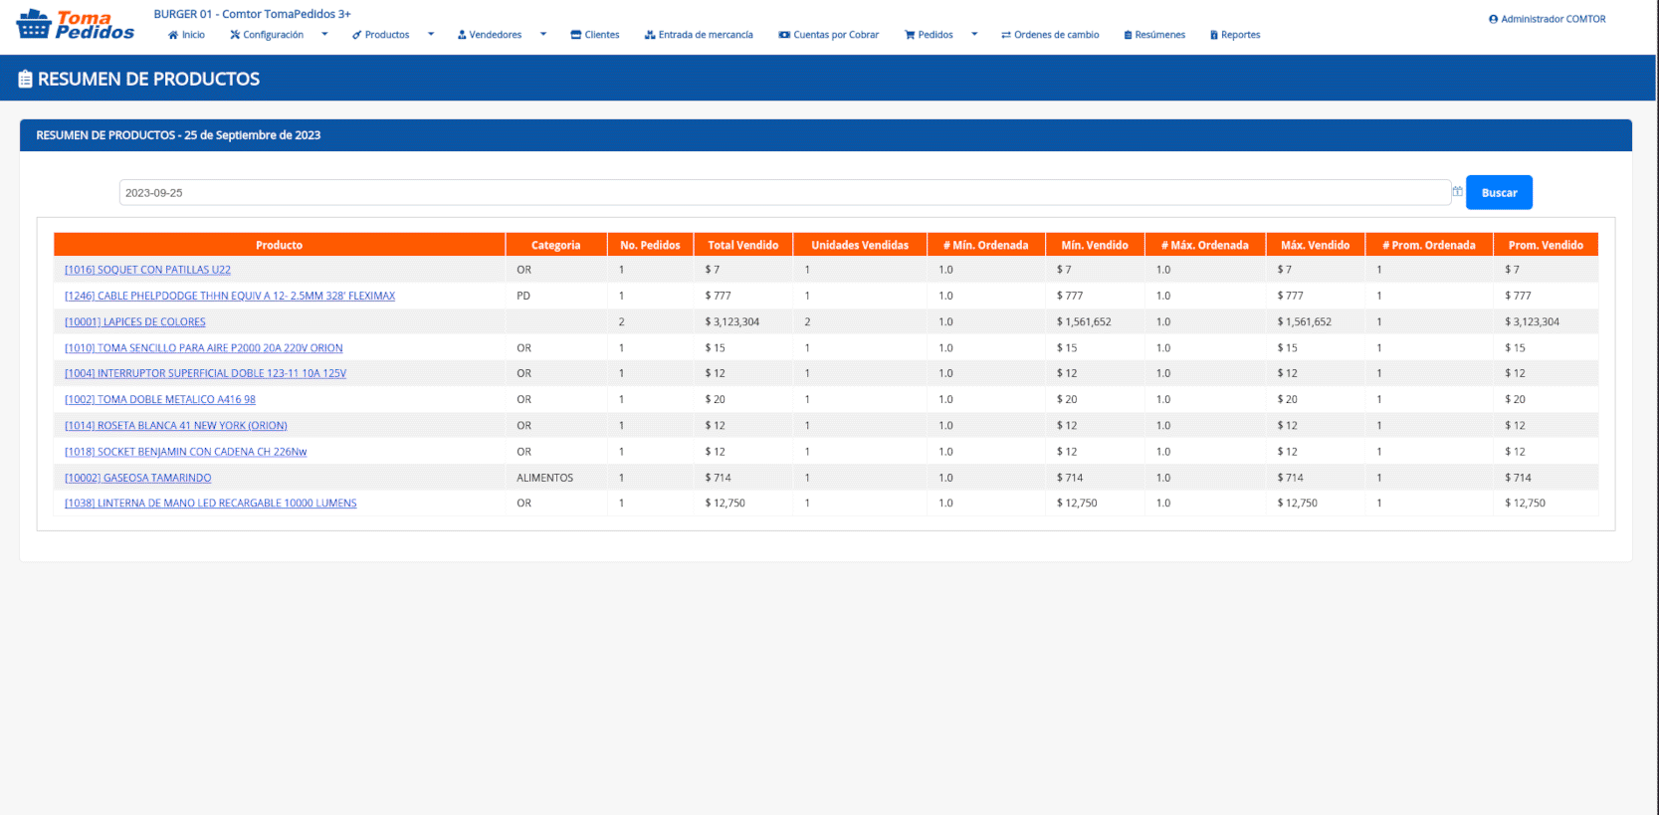Expand the Productos dropdown arrow
This screenshot has height=815, width=1659.
[x=431, y=35]
